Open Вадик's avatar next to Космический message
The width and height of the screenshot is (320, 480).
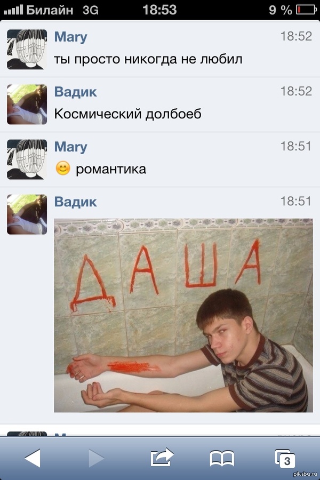(x=27, y=105)
